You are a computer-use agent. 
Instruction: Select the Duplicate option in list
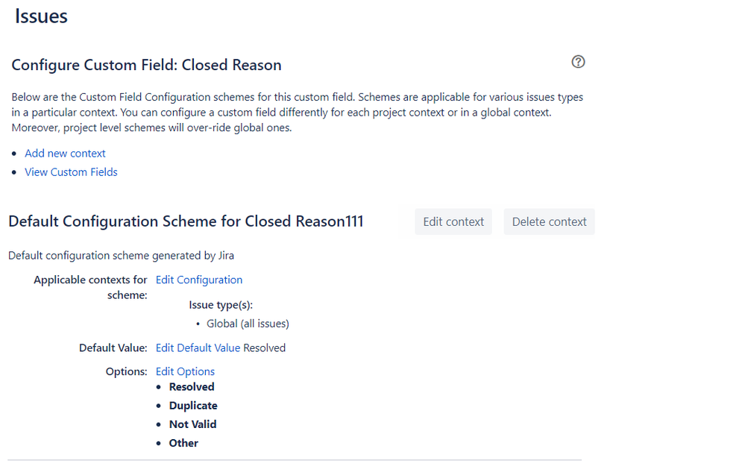[x=193, y=406]
